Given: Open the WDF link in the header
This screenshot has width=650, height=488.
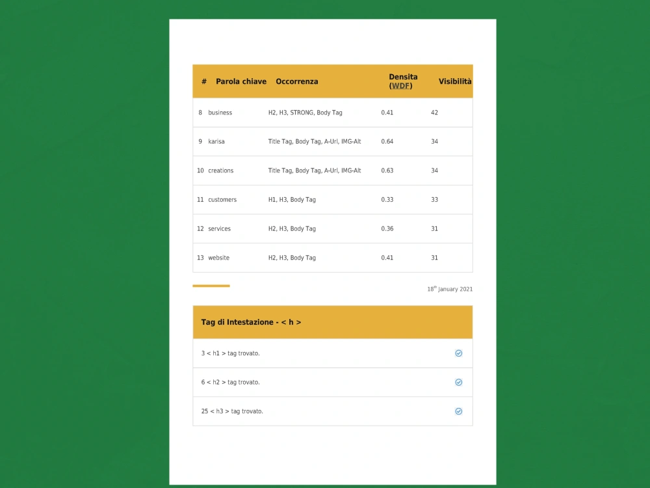Looking at the screenshot, I should [x=400, y=86].
